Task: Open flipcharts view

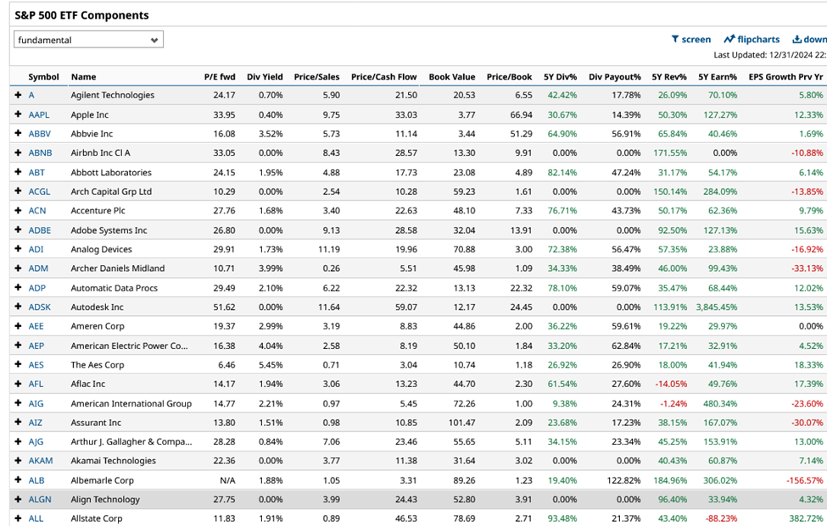Action: tap(752, 38)
